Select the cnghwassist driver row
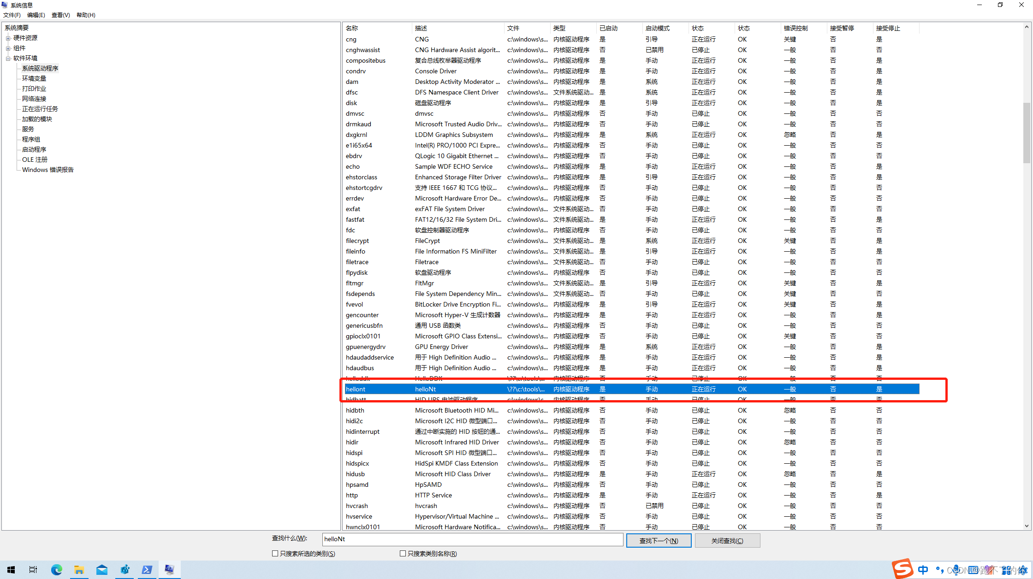 [x=632, y=50]
